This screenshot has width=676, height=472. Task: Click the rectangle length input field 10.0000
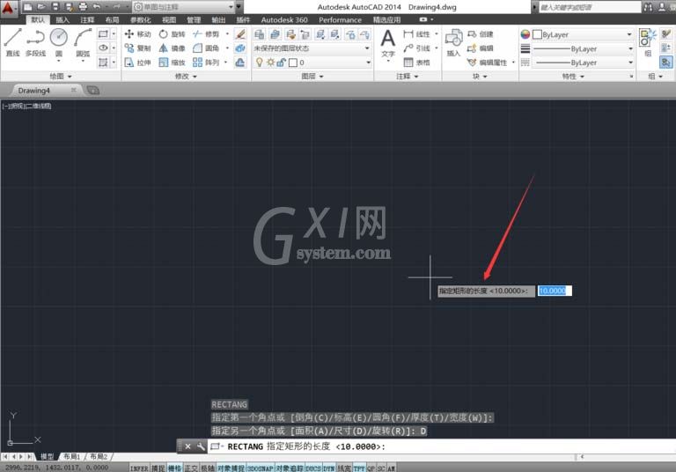[554, 291]
